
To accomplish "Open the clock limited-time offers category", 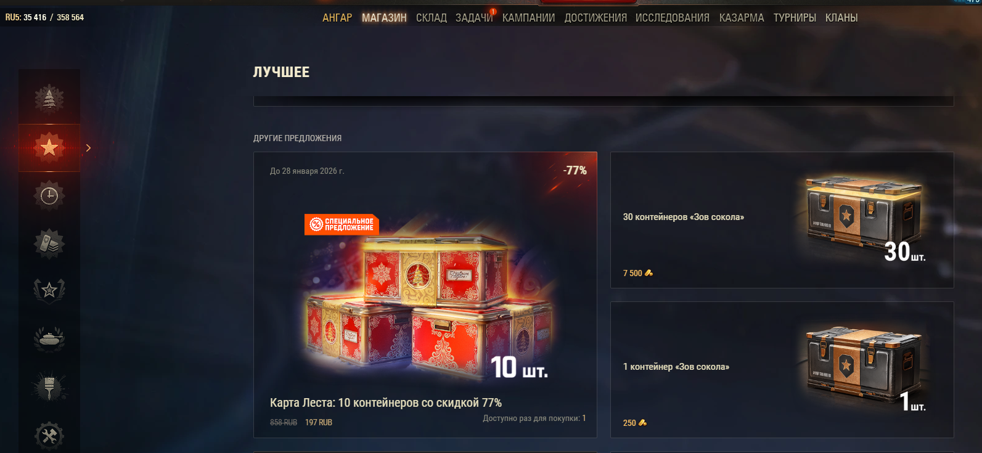I will [x=49, y=196].
